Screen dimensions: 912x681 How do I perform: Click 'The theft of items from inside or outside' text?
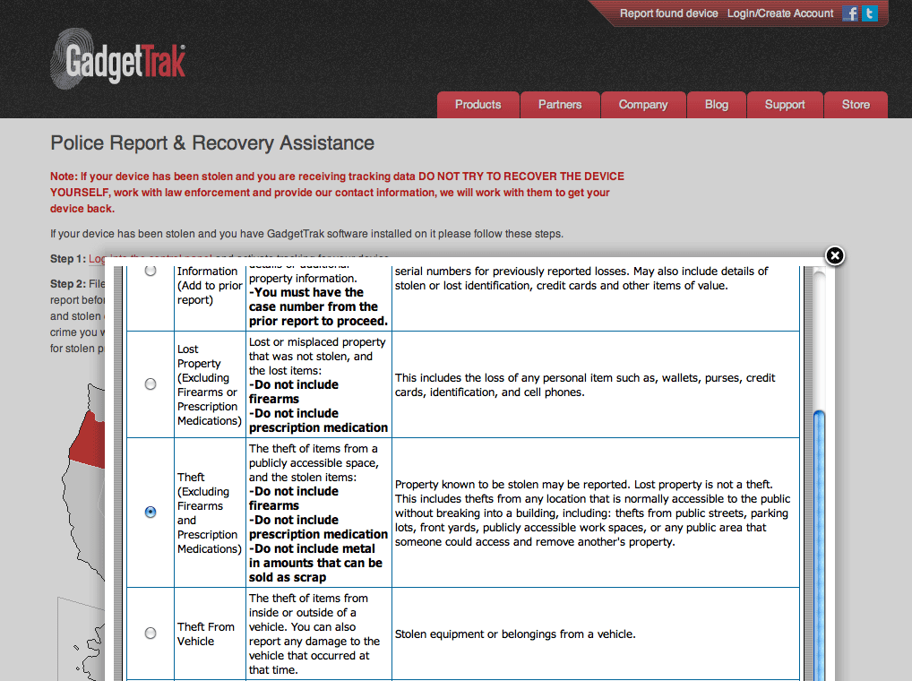(314, 634)
